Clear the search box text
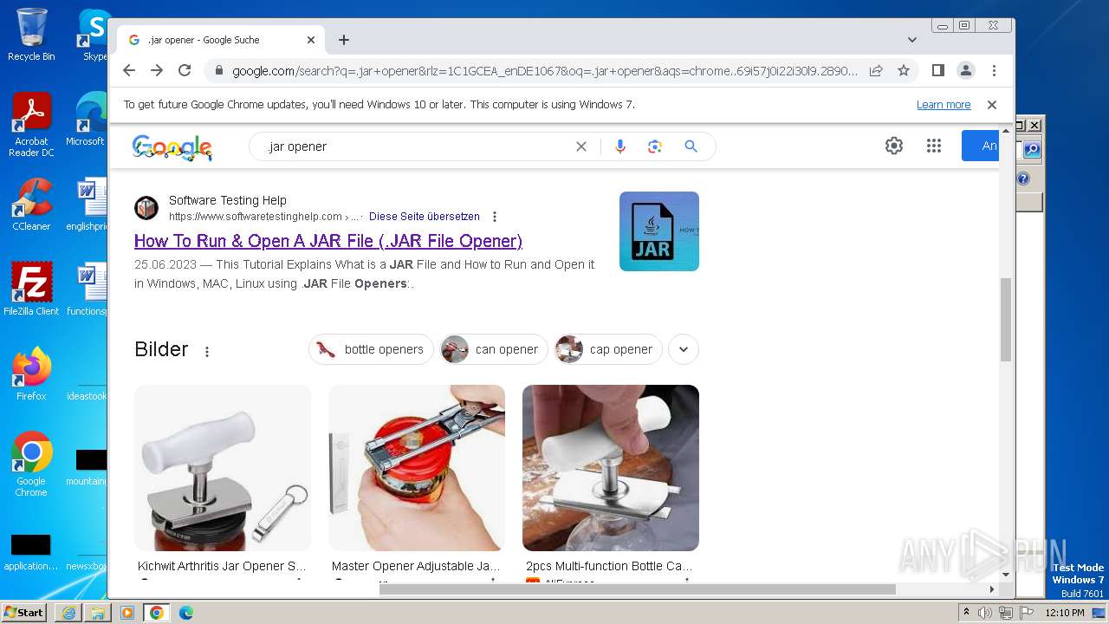Viewport: 1109px width, 624px height. tap(581, 146)
